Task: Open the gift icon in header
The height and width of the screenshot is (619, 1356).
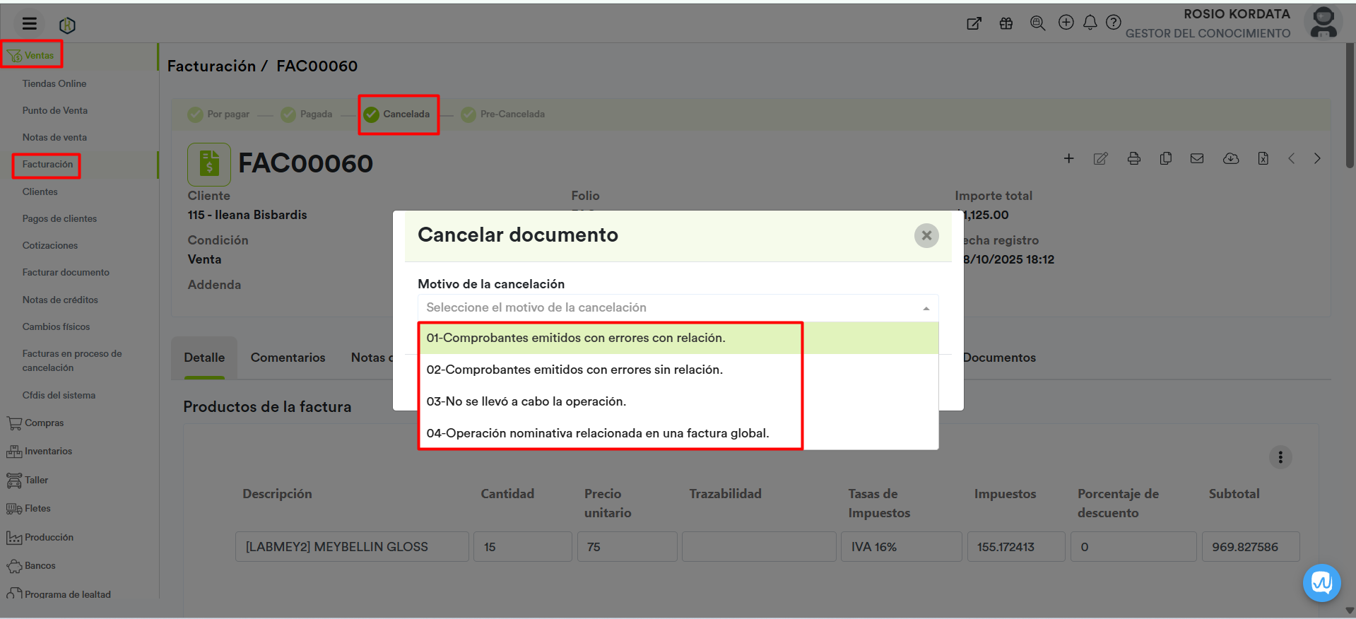Action: tap(1006, 23)
